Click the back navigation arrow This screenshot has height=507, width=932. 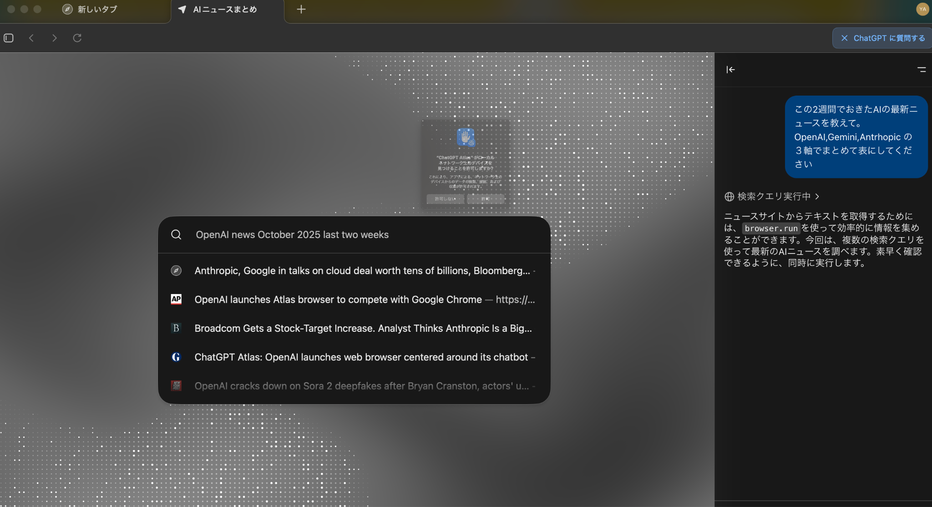pyautogui.click(x=31, y=38)
